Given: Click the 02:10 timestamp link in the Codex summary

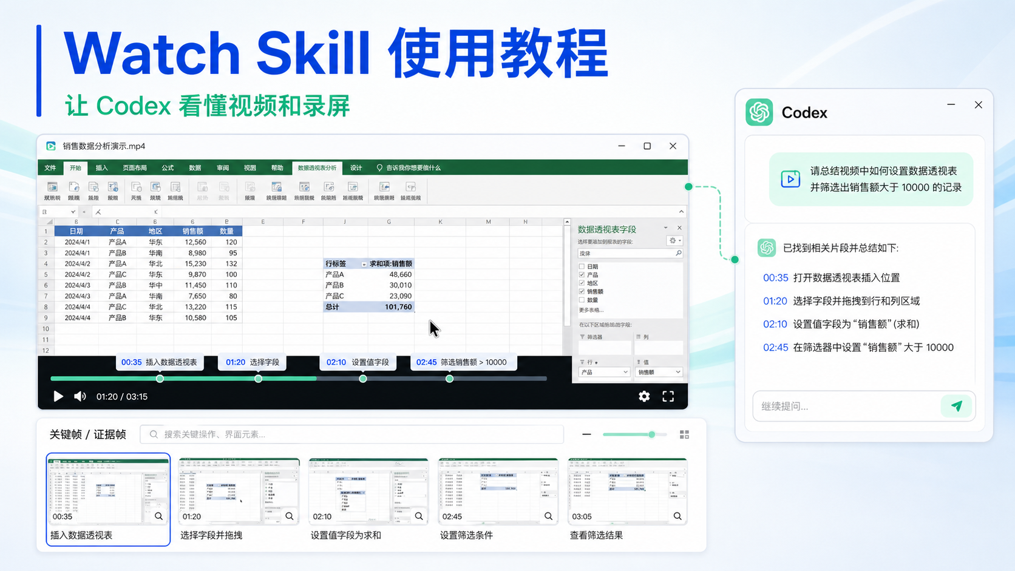Looking at the screenshot, I should tap(775, 324).
